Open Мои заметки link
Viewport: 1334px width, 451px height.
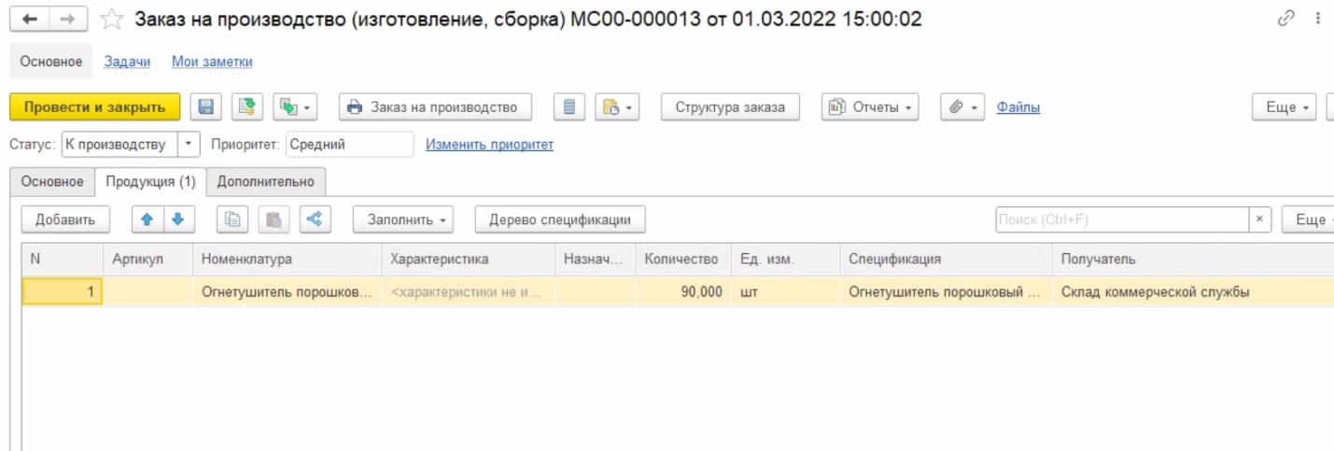point(212,62)
